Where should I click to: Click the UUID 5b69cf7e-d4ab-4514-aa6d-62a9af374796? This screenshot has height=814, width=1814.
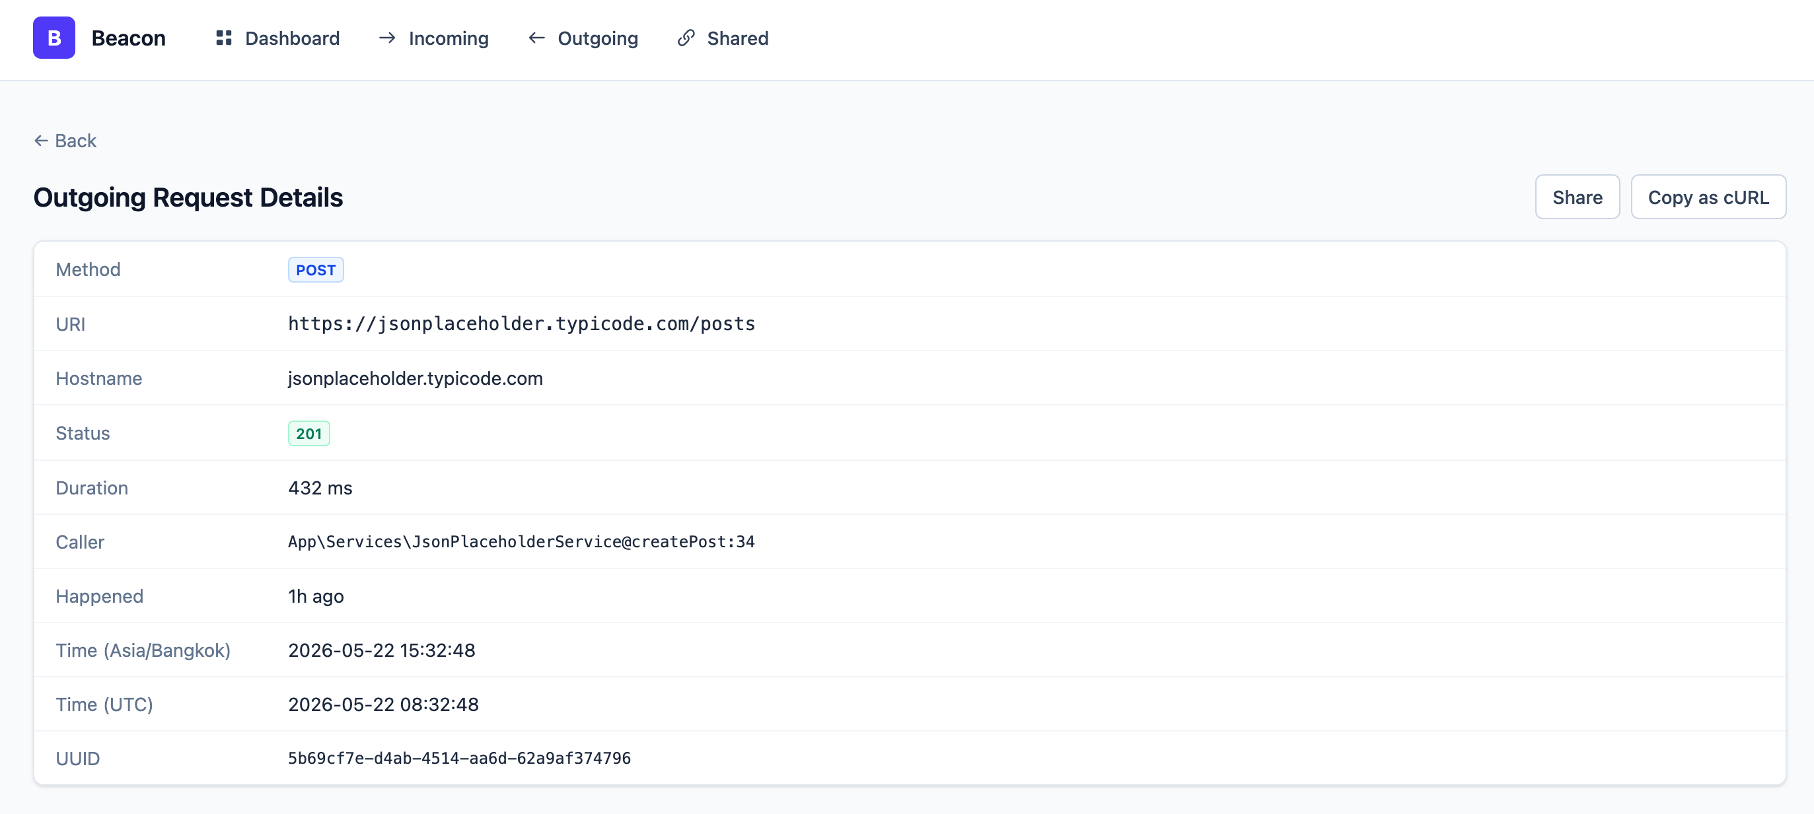[x=459, y=759]
